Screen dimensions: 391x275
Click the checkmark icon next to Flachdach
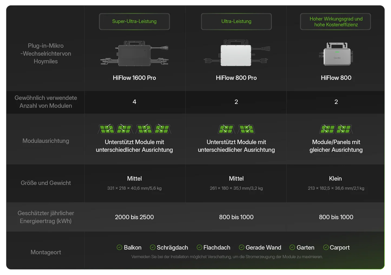[199, 247]
